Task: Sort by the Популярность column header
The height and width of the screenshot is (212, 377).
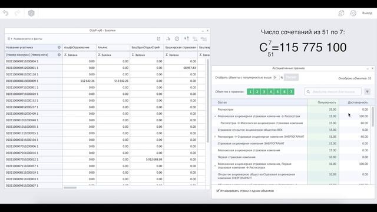Action: click(323, 102)
